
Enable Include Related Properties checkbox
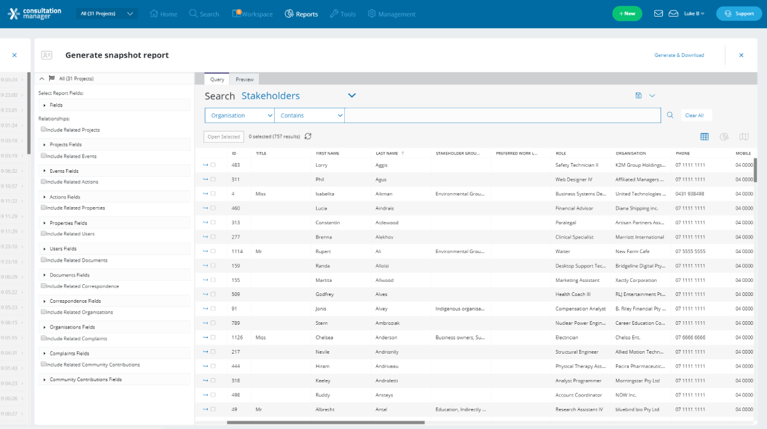44,207
